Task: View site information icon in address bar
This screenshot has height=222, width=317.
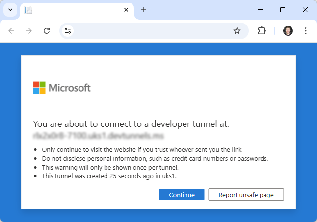Action: (x=68, y=31)
